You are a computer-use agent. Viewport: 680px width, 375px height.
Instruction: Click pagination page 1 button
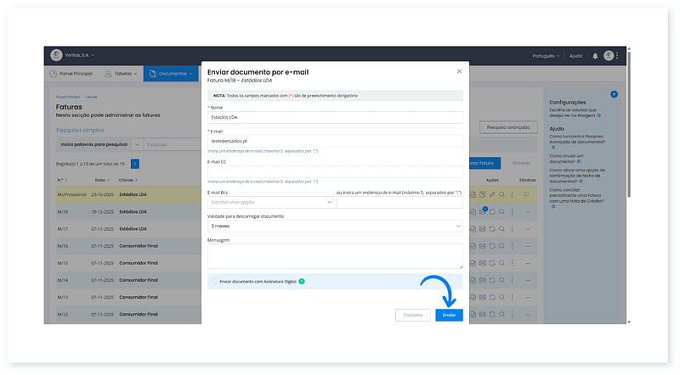[135, 164]
